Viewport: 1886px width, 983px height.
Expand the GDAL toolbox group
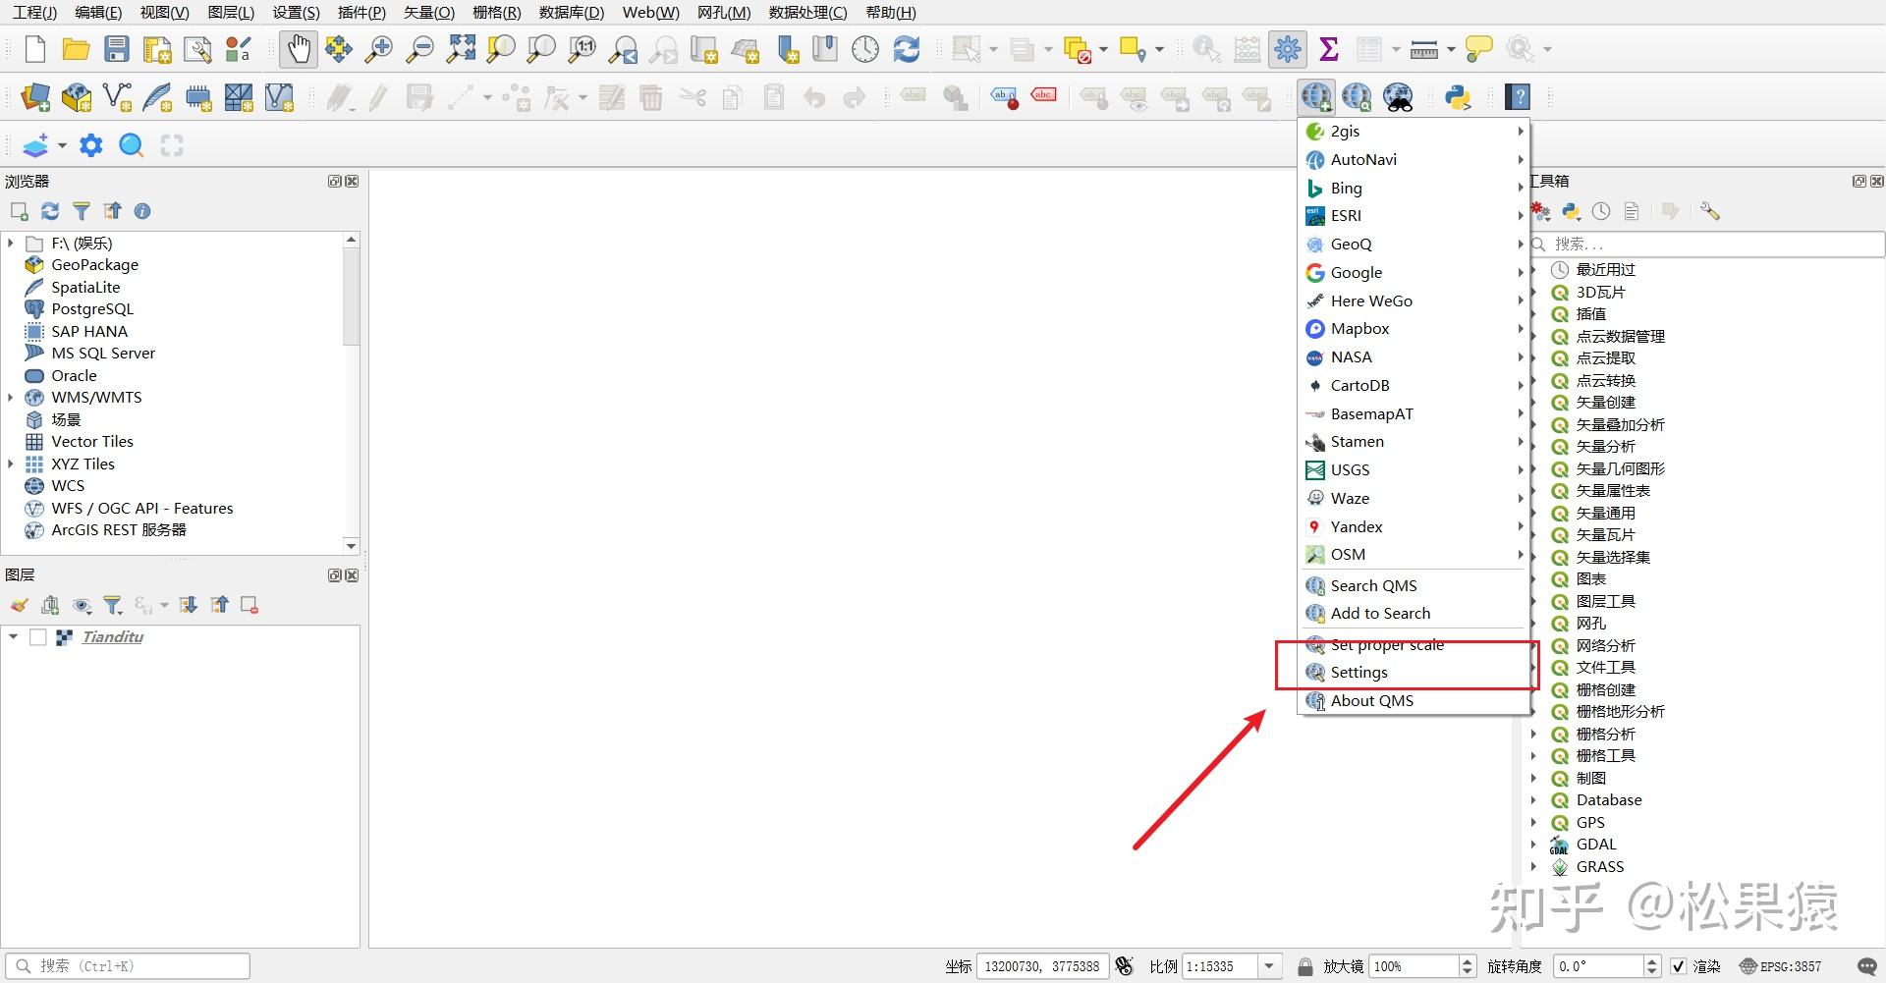click(x=1533, y=845)
